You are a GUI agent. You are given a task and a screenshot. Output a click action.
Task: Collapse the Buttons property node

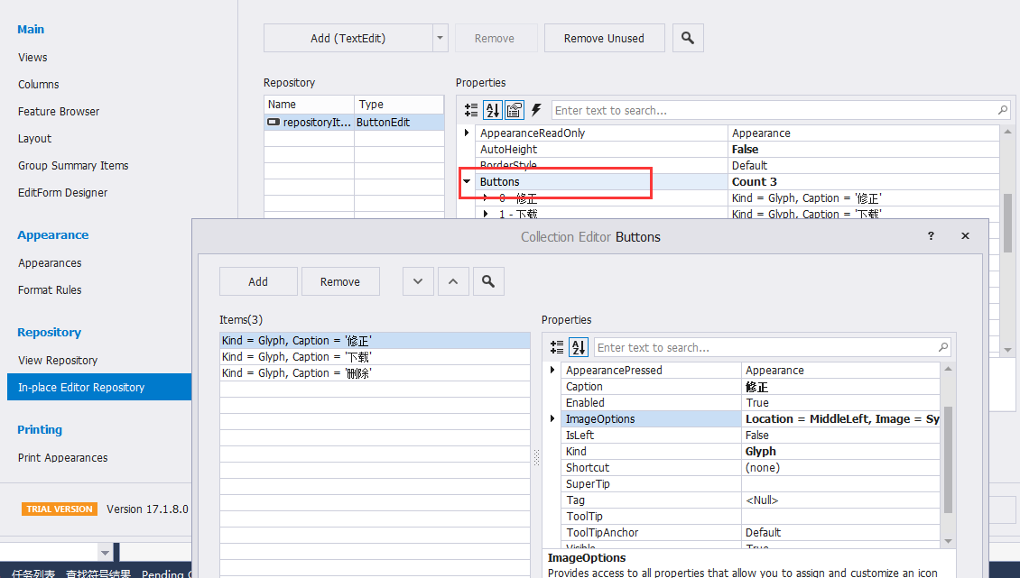(467, 181)
